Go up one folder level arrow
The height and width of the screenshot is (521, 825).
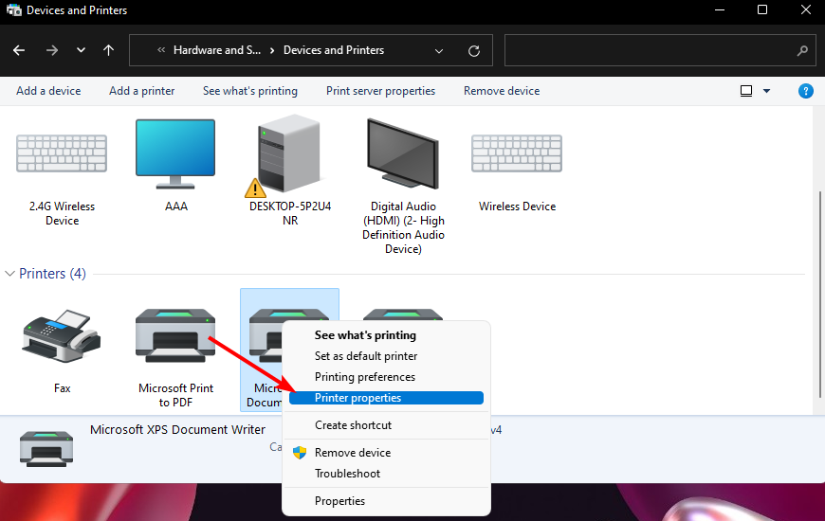(x=108, y=50)
